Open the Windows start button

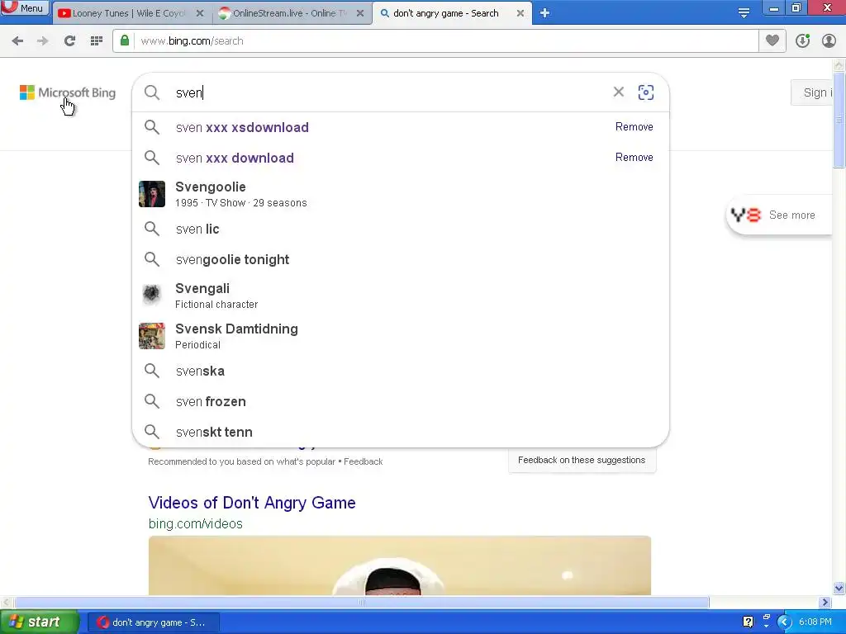pos(39,622)
